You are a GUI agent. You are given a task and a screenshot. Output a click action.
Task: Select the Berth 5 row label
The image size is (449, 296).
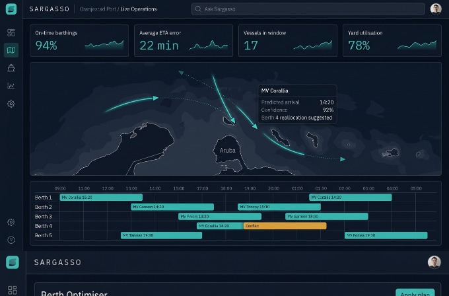(43, 235)
